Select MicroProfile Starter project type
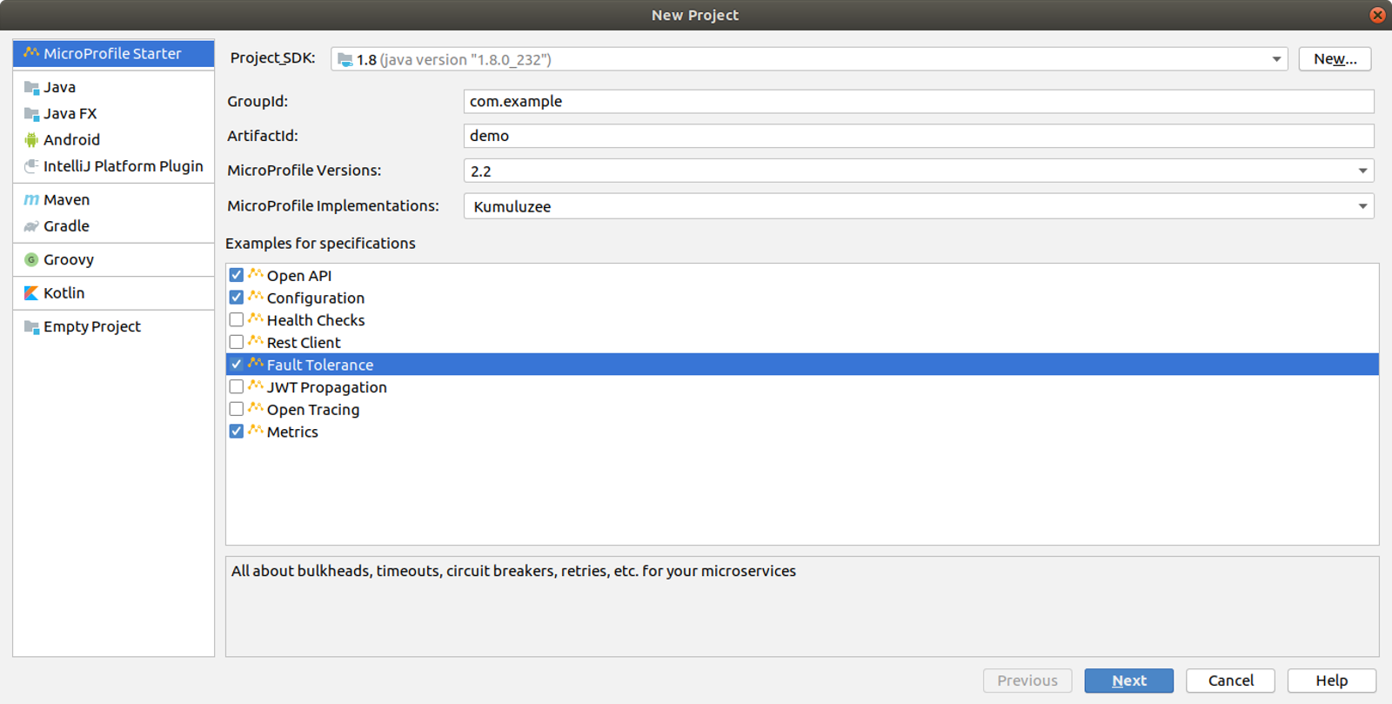 114,53
